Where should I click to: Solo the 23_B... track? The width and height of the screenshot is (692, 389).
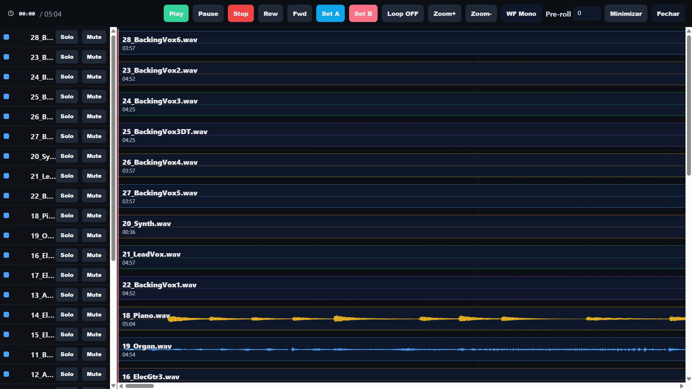(x=67, y=57)
